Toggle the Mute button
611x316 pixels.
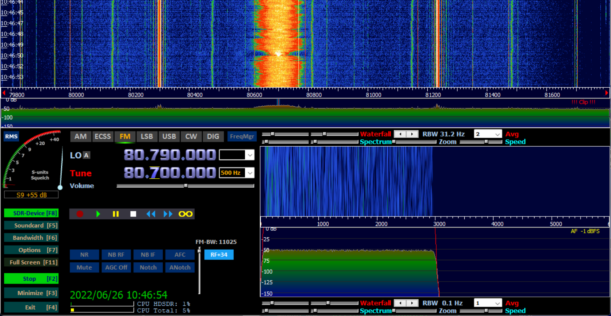coord(84,267)
